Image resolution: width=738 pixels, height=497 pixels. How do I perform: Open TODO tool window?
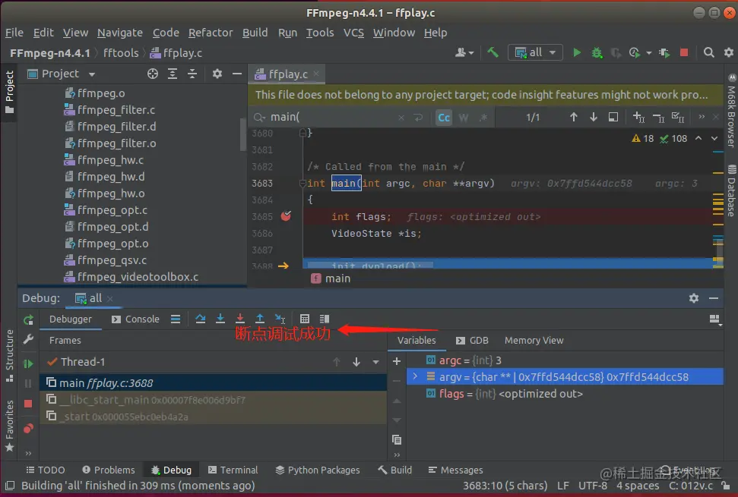point(45,470)
